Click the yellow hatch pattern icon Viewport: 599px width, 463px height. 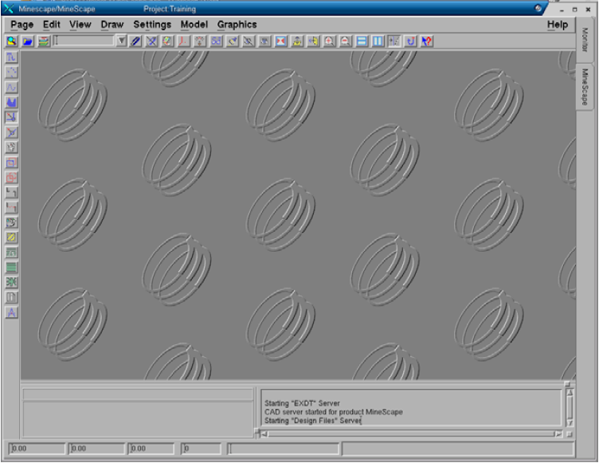(11, 237)
